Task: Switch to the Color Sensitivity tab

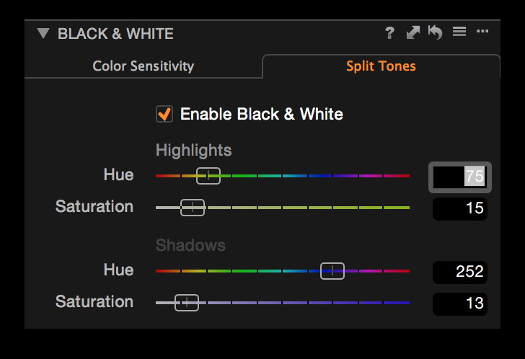Action: point(143,66)
